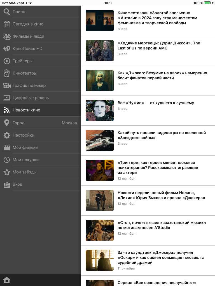Viewport: 215px width, 286px height.
Task: Tap Вход to sign in
Action: point(41,184)
